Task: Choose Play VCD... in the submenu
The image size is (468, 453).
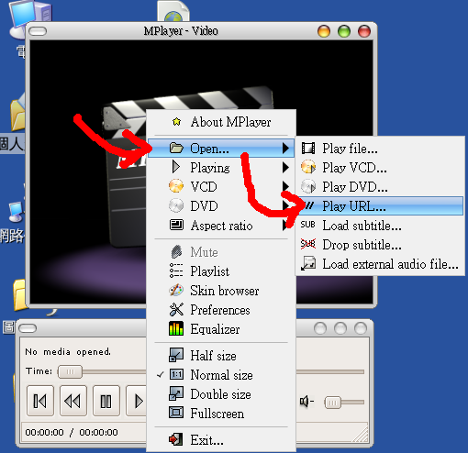Action: pyautogui.click(x=380, y=168)
